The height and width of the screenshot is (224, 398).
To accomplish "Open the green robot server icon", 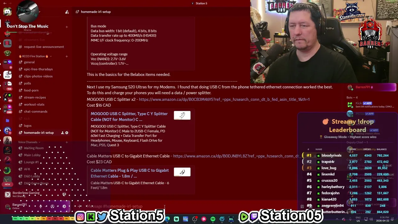I will click(7, 54).
